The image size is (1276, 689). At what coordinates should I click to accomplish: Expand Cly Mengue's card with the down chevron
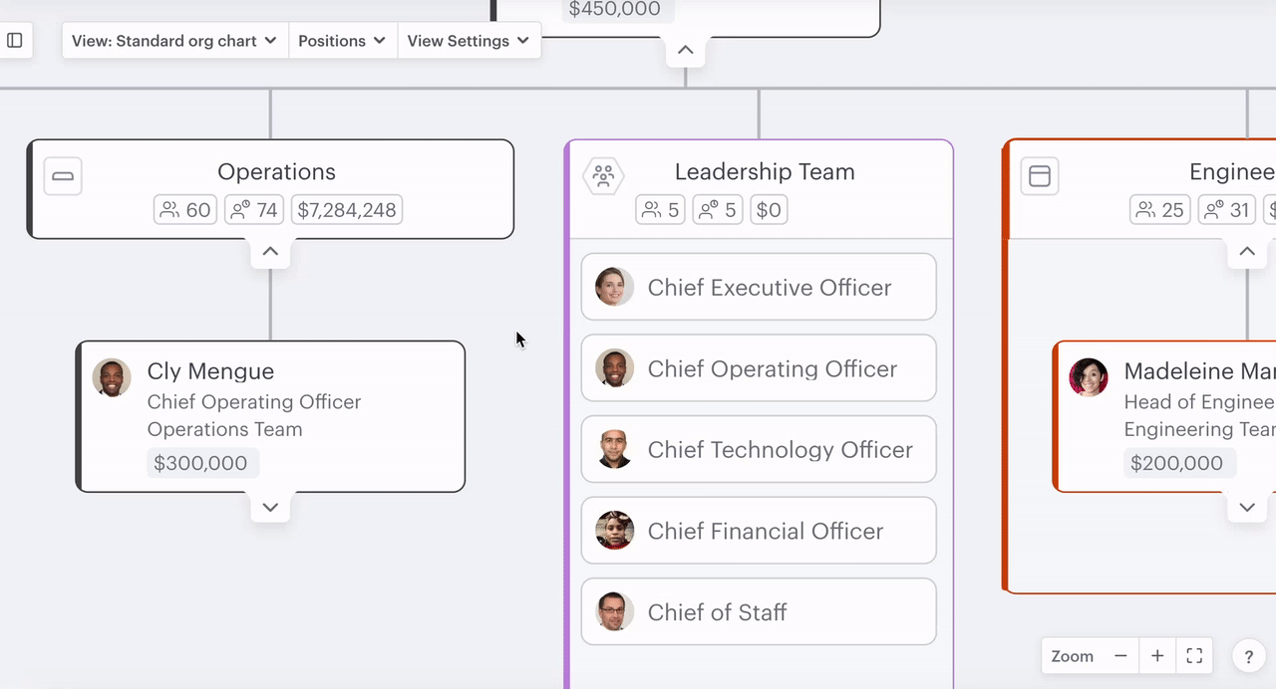(x=270, y=507)
